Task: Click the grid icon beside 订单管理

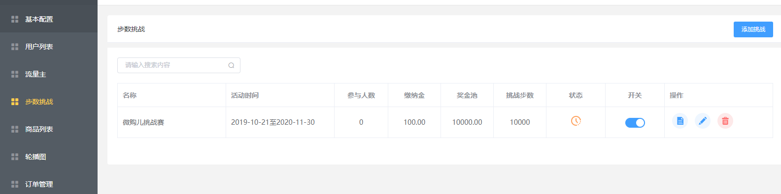Action: point(15,184)
